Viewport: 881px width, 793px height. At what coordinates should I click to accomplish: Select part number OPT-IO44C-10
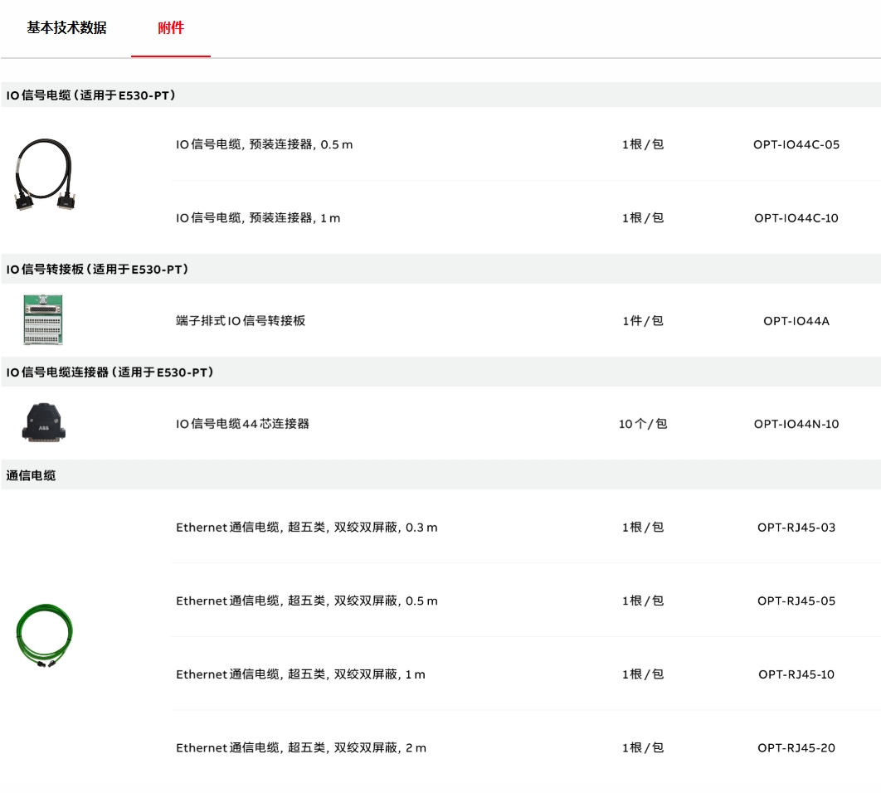click(796, 218)
